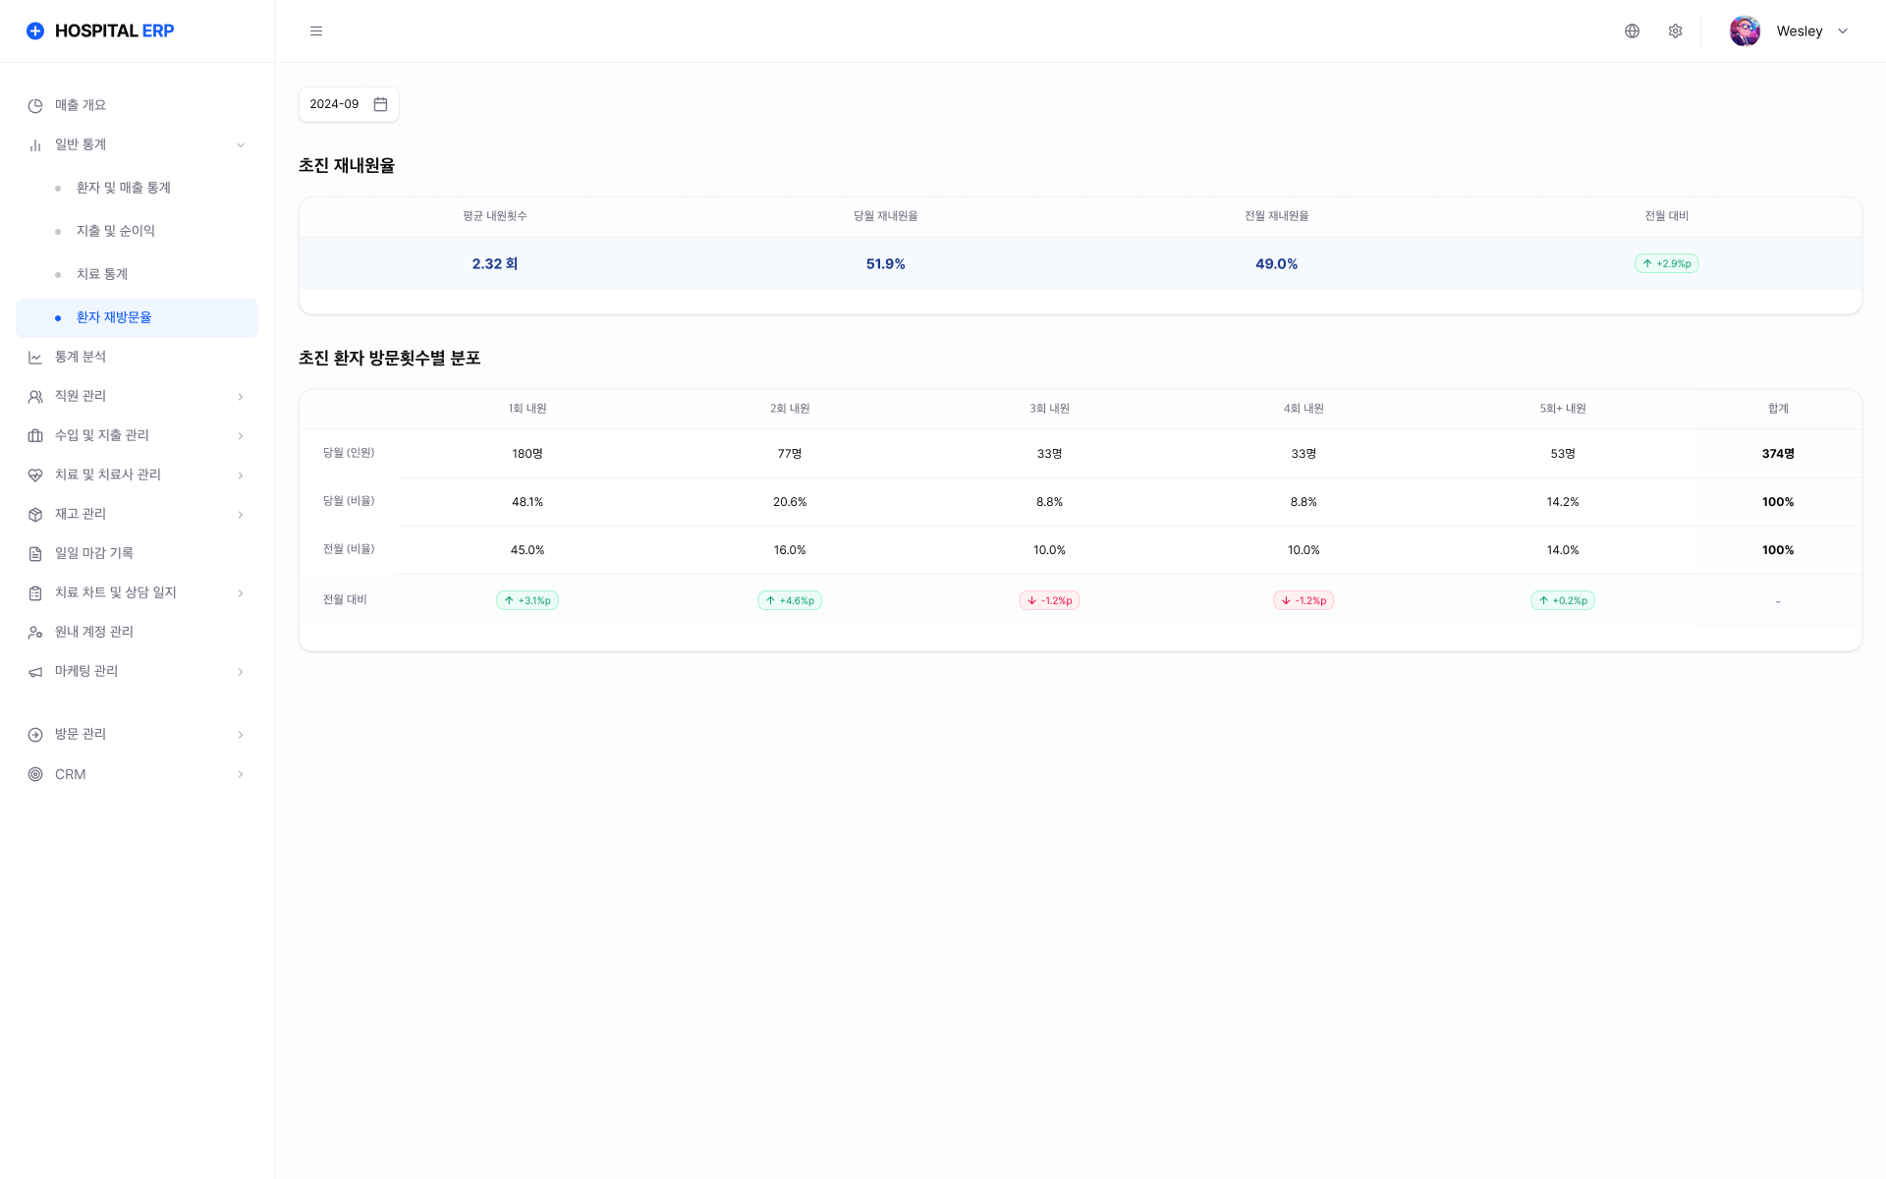Click the +3.1%p badge for 1회 내원
Image resolution: width=1886 pixels, height=1179 pixels.
[527, 600]
